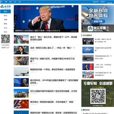Click the 专业军情 全球速览 ad headline
The image size is (114, 114).
pos(98,83)
